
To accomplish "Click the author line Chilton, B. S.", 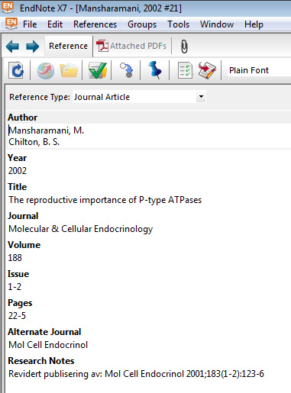I will coord(34,142).
